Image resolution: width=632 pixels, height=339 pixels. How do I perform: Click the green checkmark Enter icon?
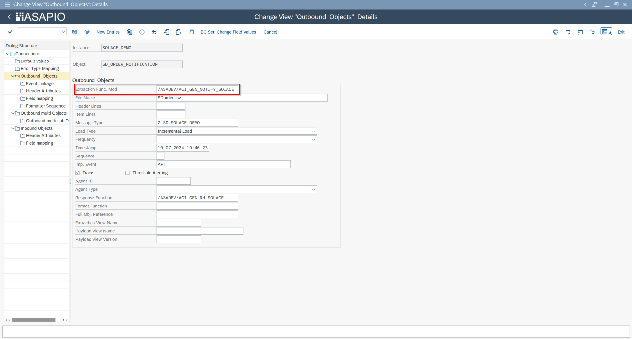(10, 32)
